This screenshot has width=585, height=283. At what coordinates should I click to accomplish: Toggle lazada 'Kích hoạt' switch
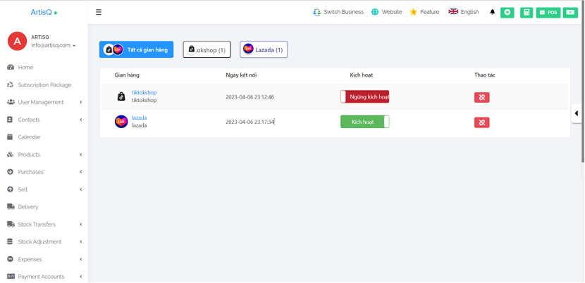[364, 122]
